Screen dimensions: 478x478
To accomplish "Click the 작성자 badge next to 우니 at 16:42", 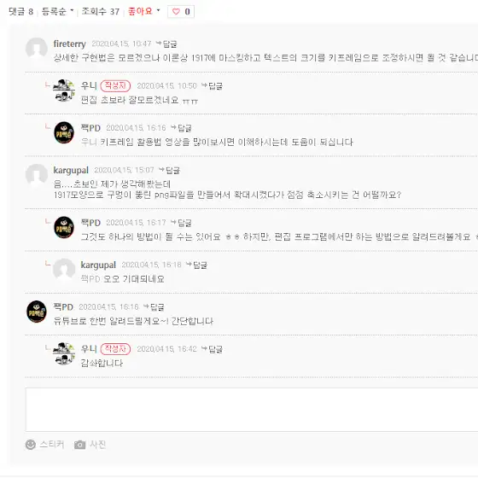I will pyautogui.click(x=115, y=349).
